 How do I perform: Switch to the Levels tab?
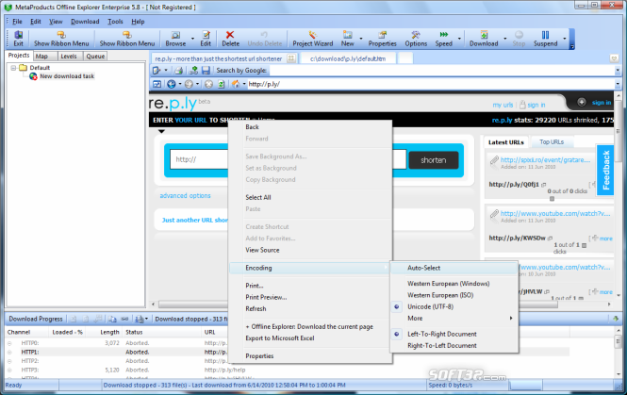pyautogui.click(x=69, y=57)
